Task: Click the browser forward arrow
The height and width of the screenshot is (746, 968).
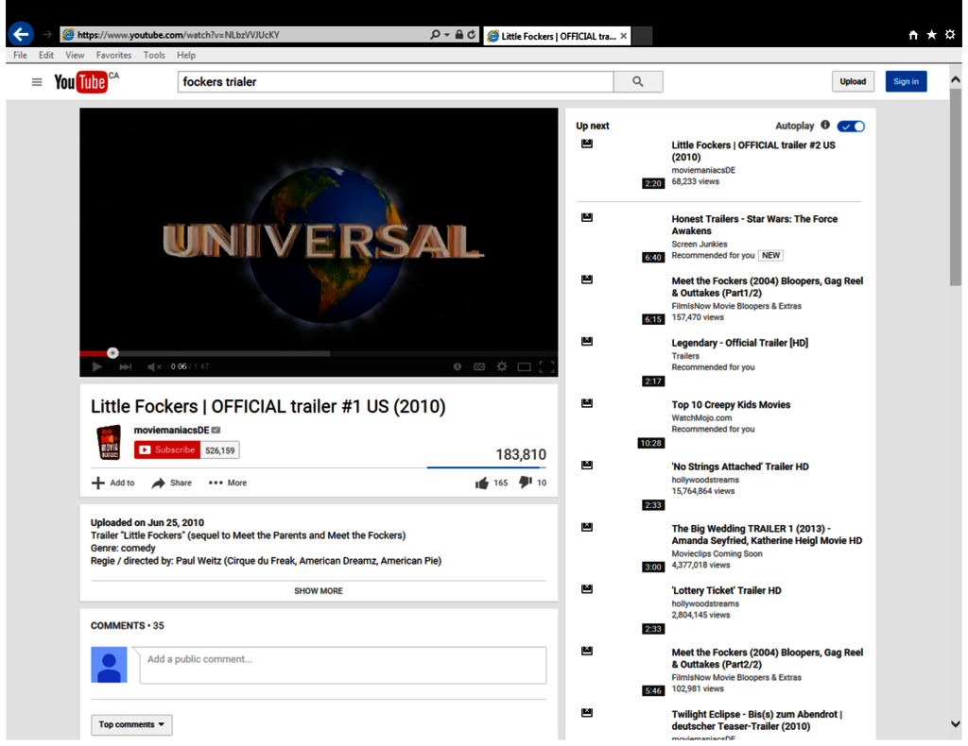Action: (47, 35)
